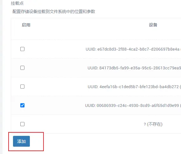Click the empty table cell beneath the 启用 header

(26, 35)
